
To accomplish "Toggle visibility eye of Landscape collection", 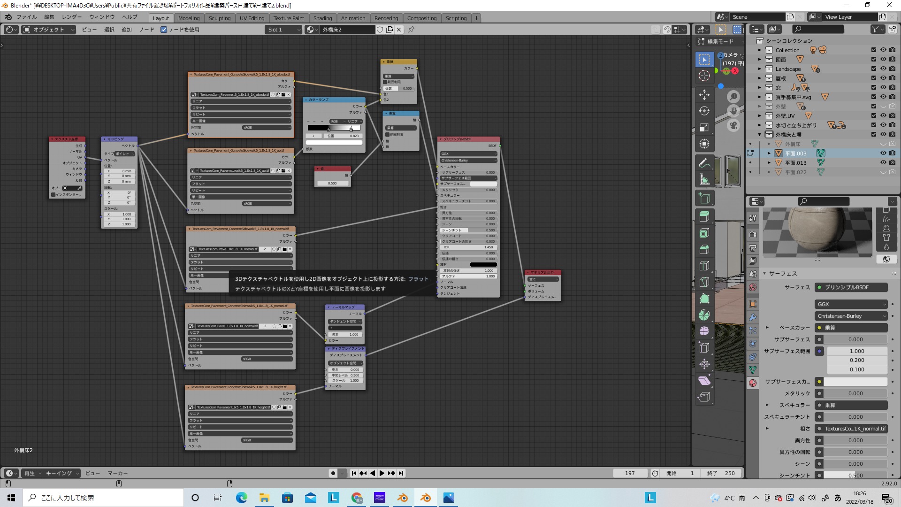I will [x=883, y=69].
